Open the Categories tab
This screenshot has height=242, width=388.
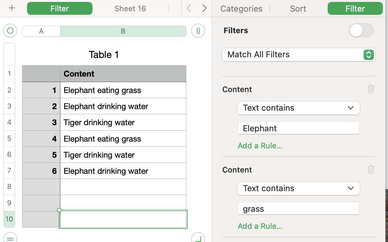[x=241, y=9]
